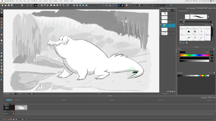The height and width of the screenshot is (121, 216).
Task: Collapse the Colour section
Action: [178, 49]
